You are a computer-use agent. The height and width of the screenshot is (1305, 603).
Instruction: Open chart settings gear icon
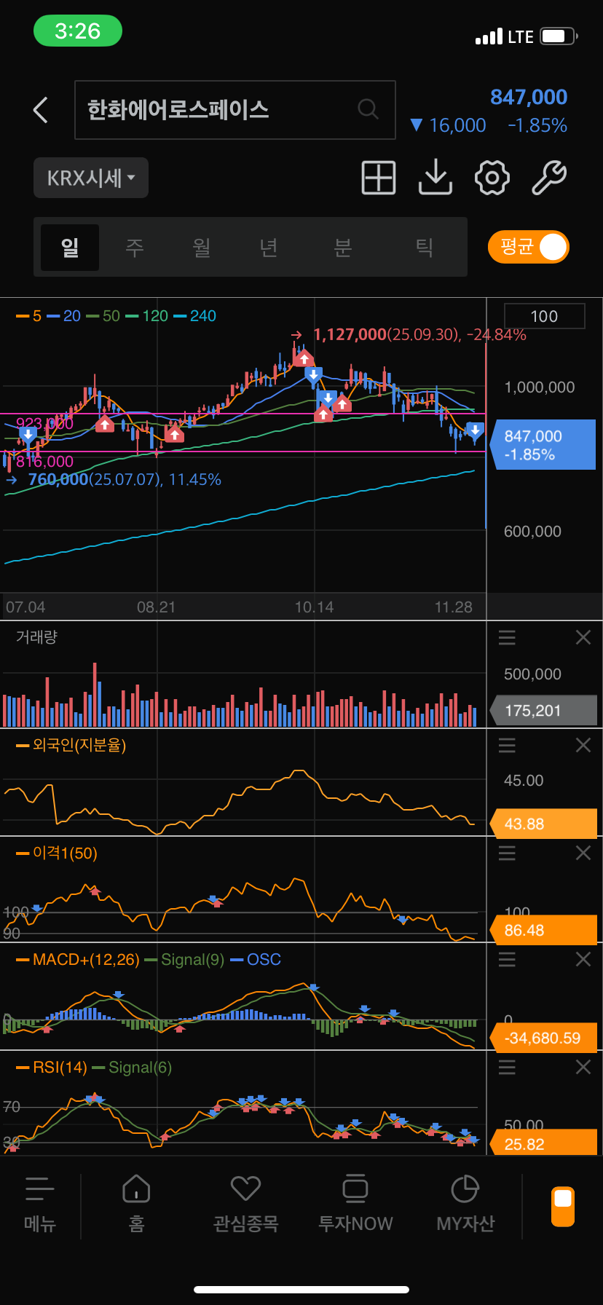pos(492,178)
